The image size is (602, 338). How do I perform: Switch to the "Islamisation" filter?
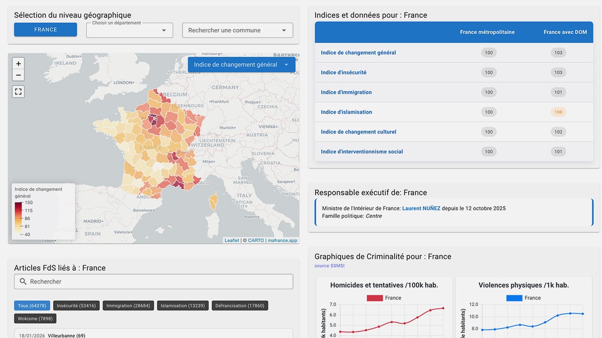(182, 305)
